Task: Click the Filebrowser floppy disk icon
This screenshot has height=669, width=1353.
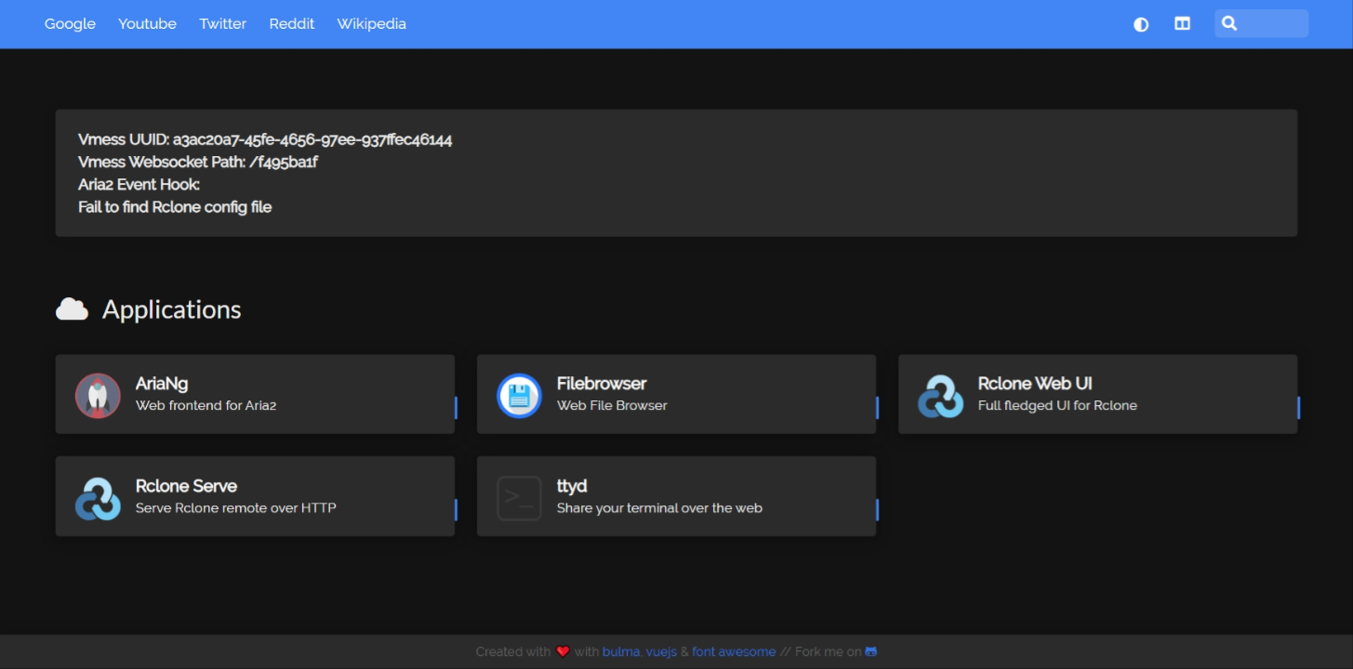Action: pyautogui.click(x=519, y=394)
